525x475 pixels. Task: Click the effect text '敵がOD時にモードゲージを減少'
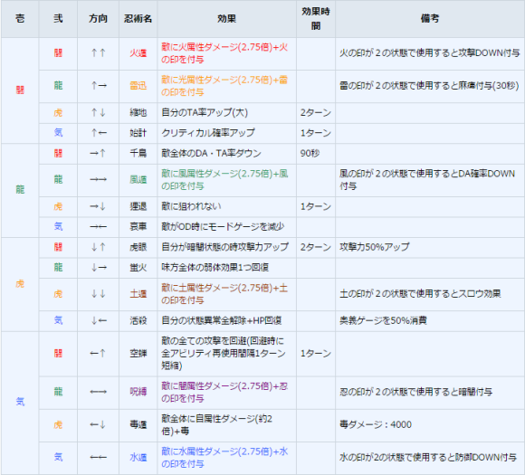click(x=223, y=226)
